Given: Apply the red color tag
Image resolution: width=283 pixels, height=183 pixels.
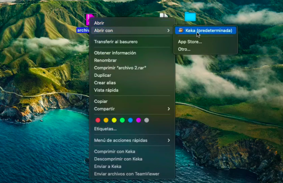Looking at the screenshot, I should (98, 120).
